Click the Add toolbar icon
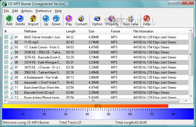This screenshot has width=196, height=127. [9, 20]
